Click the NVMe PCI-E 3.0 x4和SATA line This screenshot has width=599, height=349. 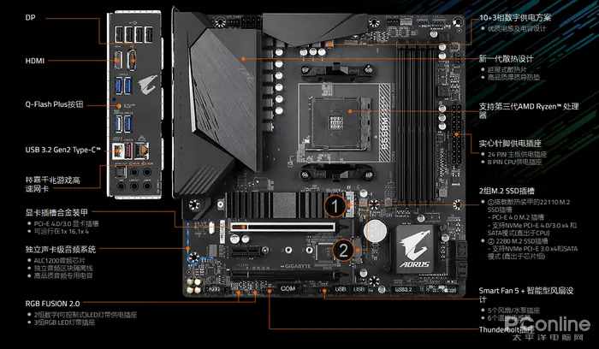point(532,252)
